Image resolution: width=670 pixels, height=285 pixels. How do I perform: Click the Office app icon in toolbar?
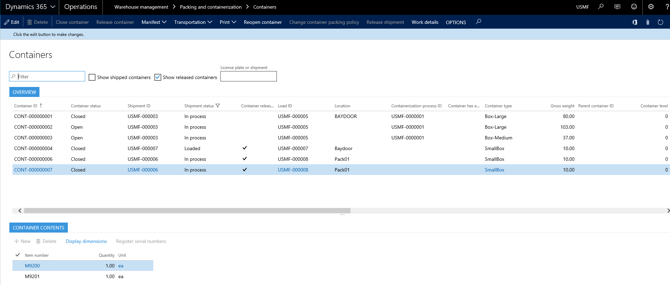[635, 22]
